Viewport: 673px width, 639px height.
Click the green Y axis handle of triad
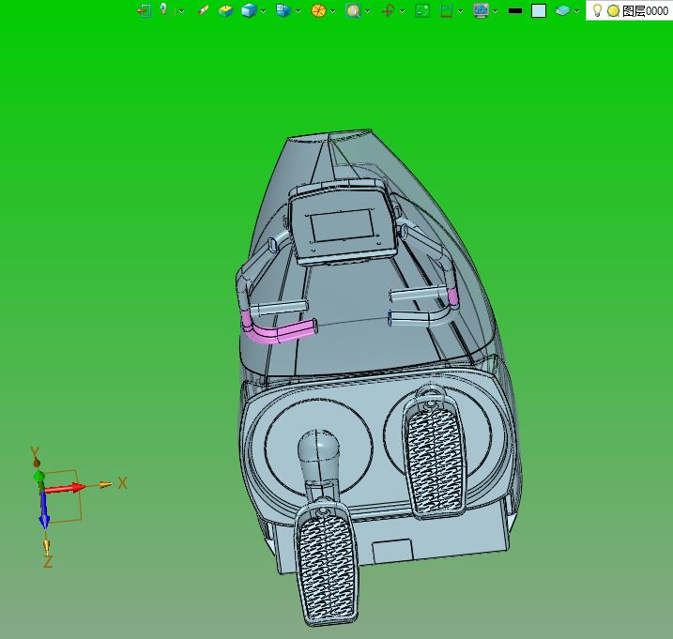tap(39, 478)
